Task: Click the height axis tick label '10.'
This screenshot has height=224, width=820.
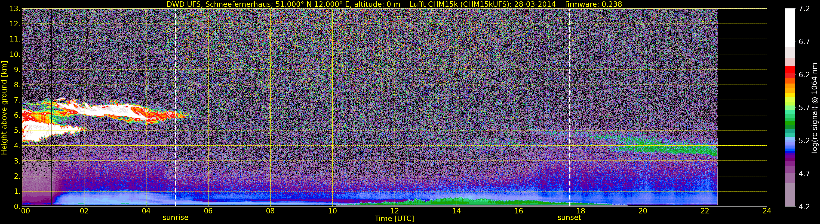Action: (15, 54)
